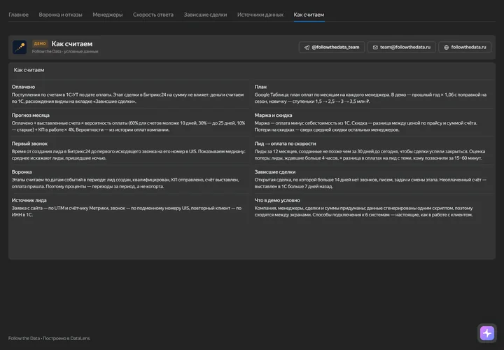Click the Что в демо условно description text
Image resolution: width=504 pixels, height=350 pixels.
pyautogui.click(x=363, y=211)
